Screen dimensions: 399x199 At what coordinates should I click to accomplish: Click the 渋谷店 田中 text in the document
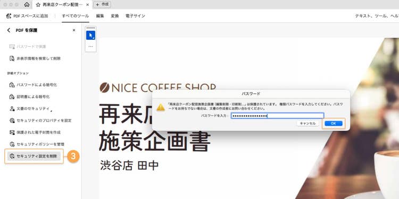coord(129,166)
